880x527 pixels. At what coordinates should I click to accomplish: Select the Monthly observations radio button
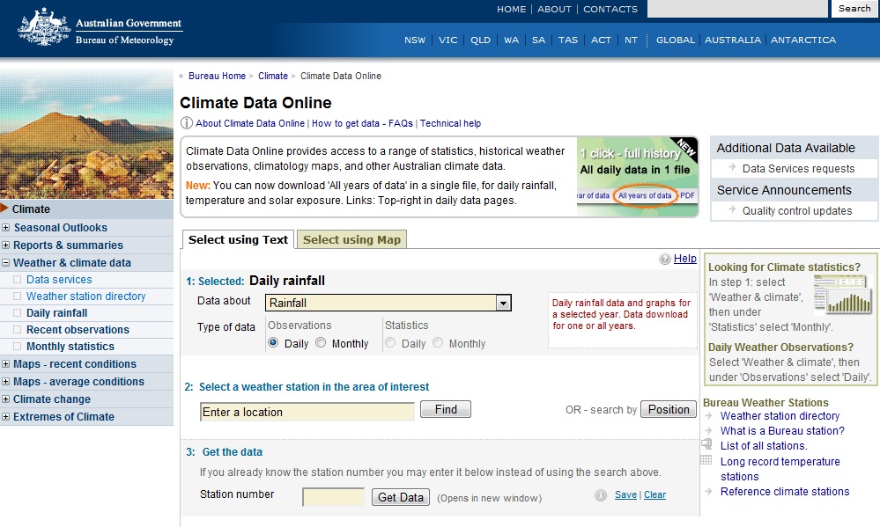[321, 343]
